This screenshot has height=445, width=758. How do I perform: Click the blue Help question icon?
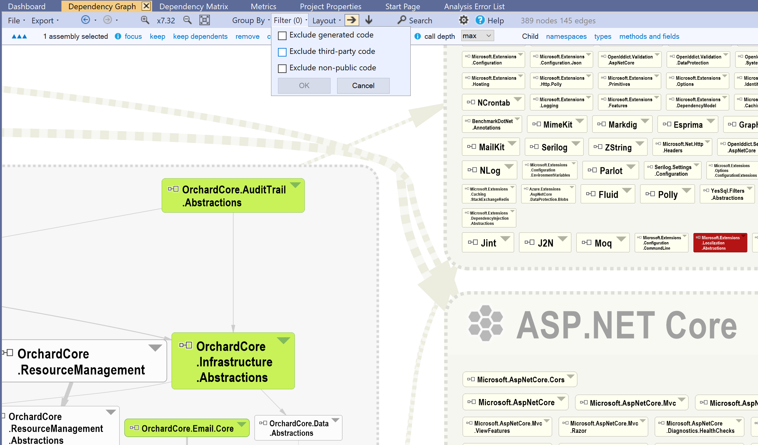tap(480, 20)
